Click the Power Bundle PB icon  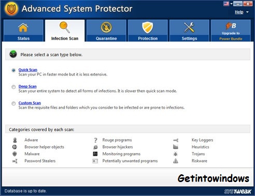coord(231,26)
